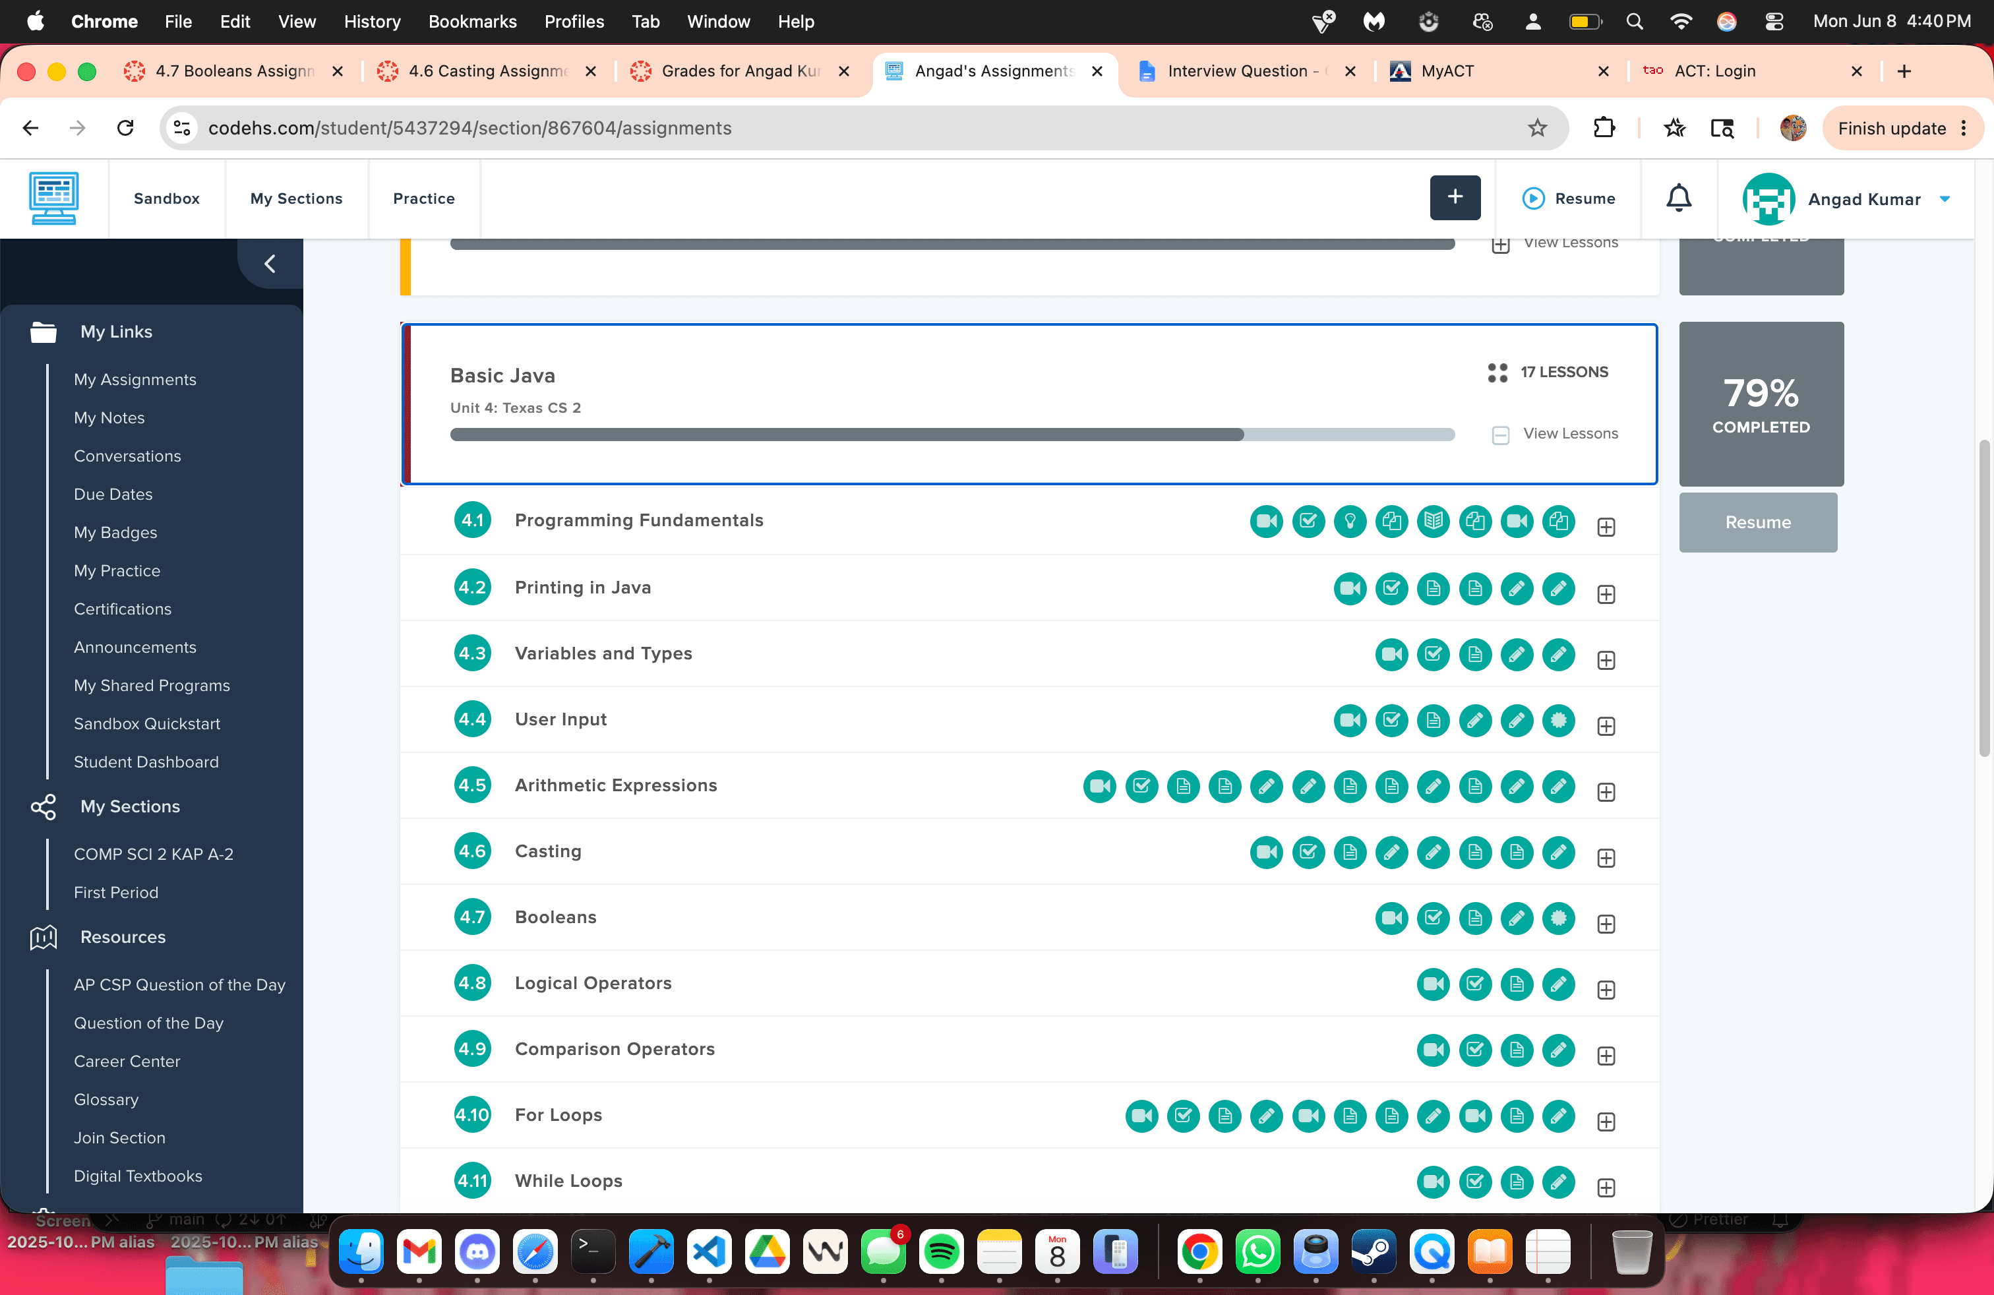Expand the Casting lesson row
The height and width of the screenshot is (1295, 1994).
point(1605,858)
